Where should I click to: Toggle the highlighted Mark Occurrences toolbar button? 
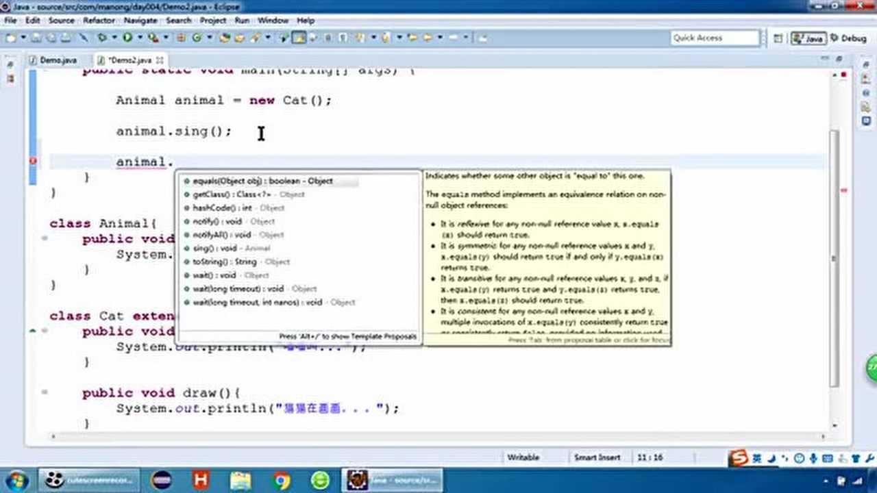[299, 38]
